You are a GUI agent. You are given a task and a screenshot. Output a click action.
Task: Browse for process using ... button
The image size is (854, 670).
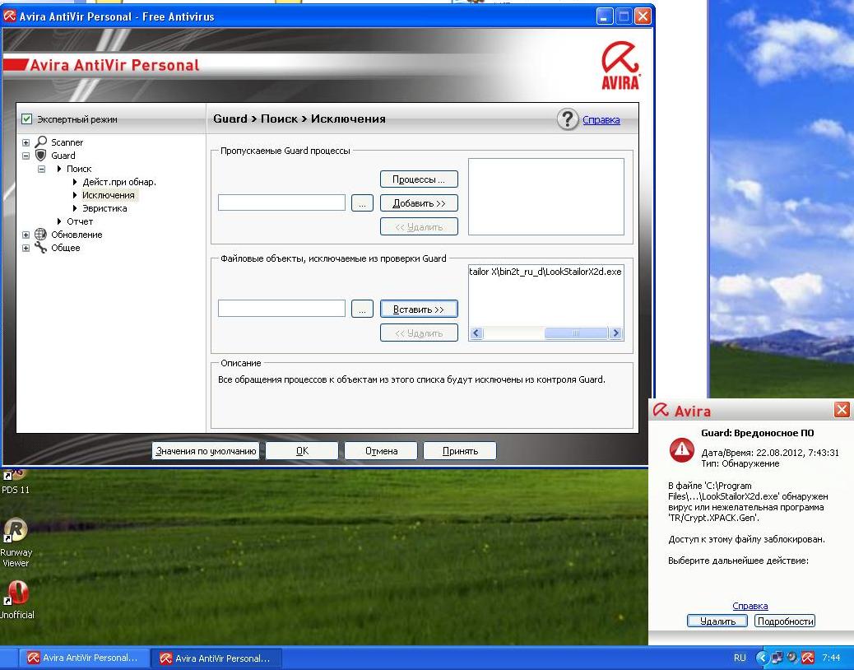362,203
